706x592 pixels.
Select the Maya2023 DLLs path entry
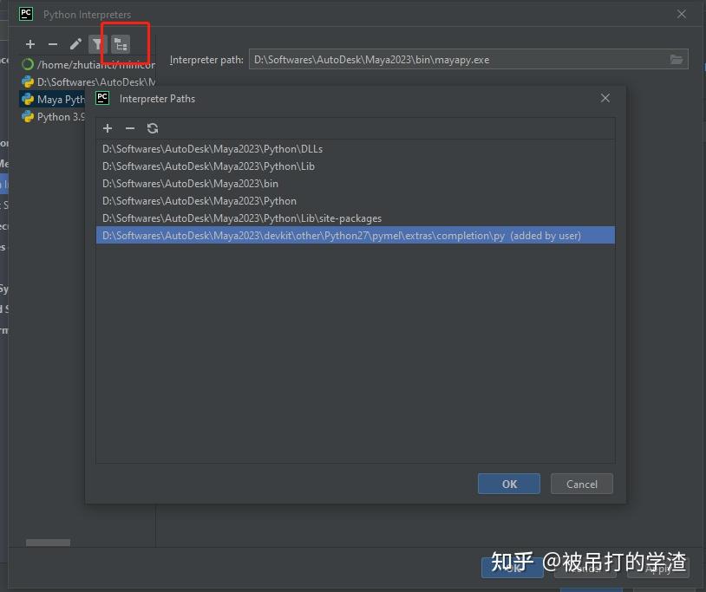212,148
